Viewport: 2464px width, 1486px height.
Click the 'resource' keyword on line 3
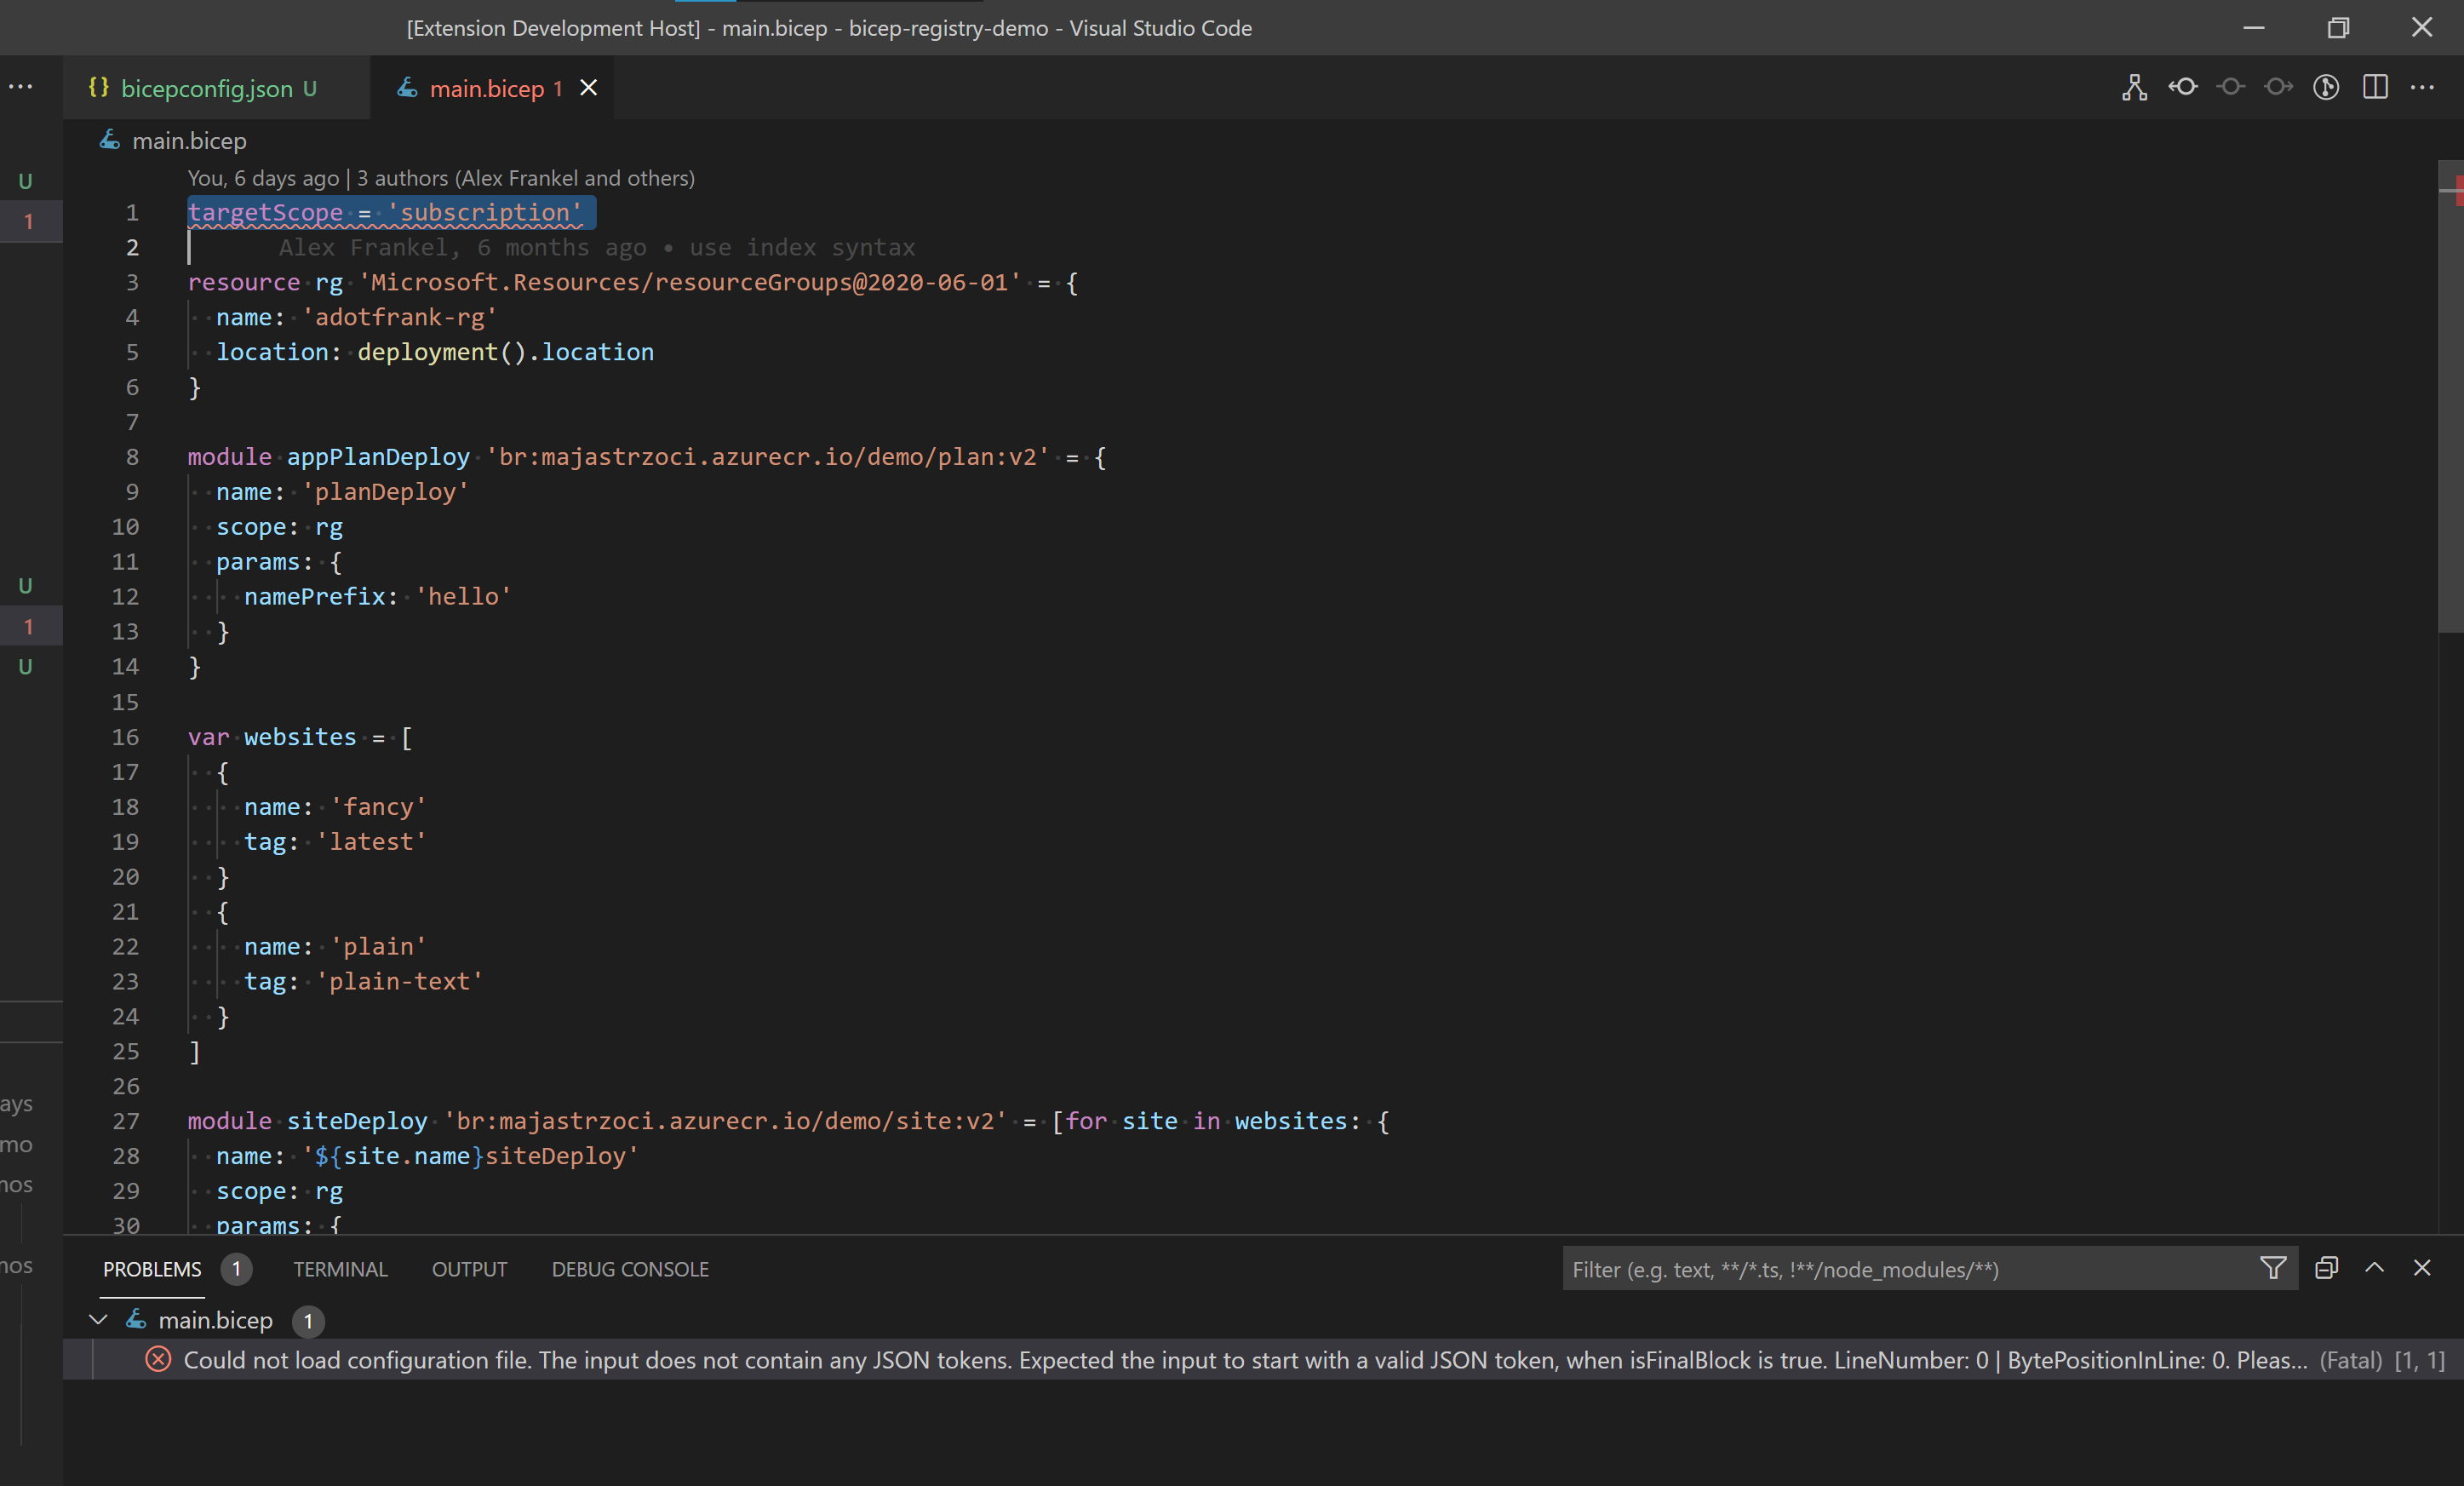click(x=244, y=283)
